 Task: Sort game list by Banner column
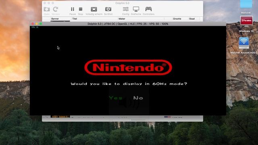tap(55, 19)
